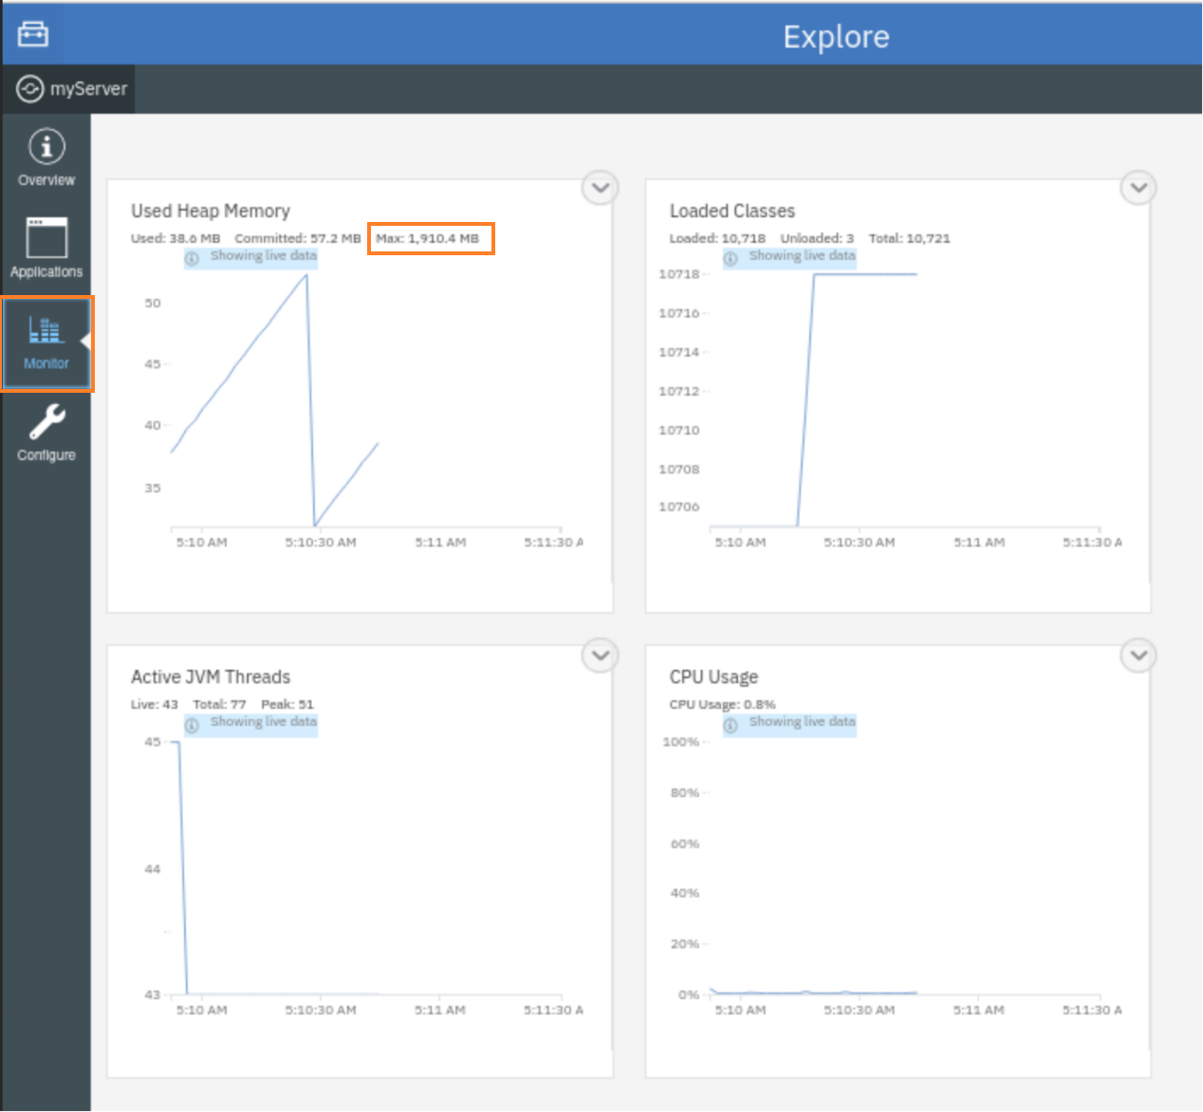This screenshot has width=1203, height=1112.
Task: Click the myServer server icon
Action: (x=30, y=89)
